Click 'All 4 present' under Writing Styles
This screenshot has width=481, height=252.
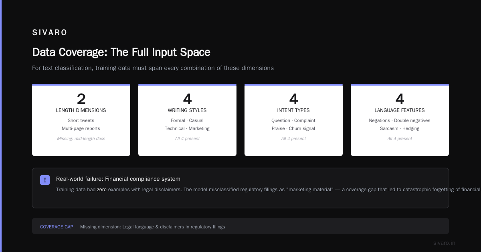click(x=187, y=138)
